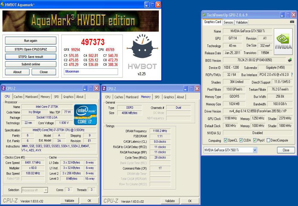The image size is (298, 206).
Task: Click the HWBOT robot mascot logo
Action: pyautogui.click(x=142, y=46)
